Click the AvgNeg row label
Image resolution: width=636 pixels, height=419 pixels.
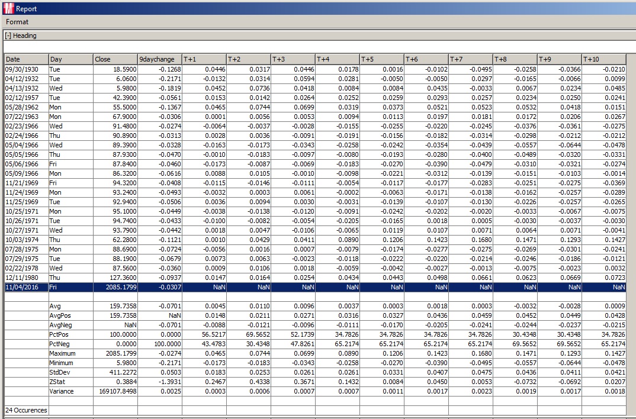(71, 325)
